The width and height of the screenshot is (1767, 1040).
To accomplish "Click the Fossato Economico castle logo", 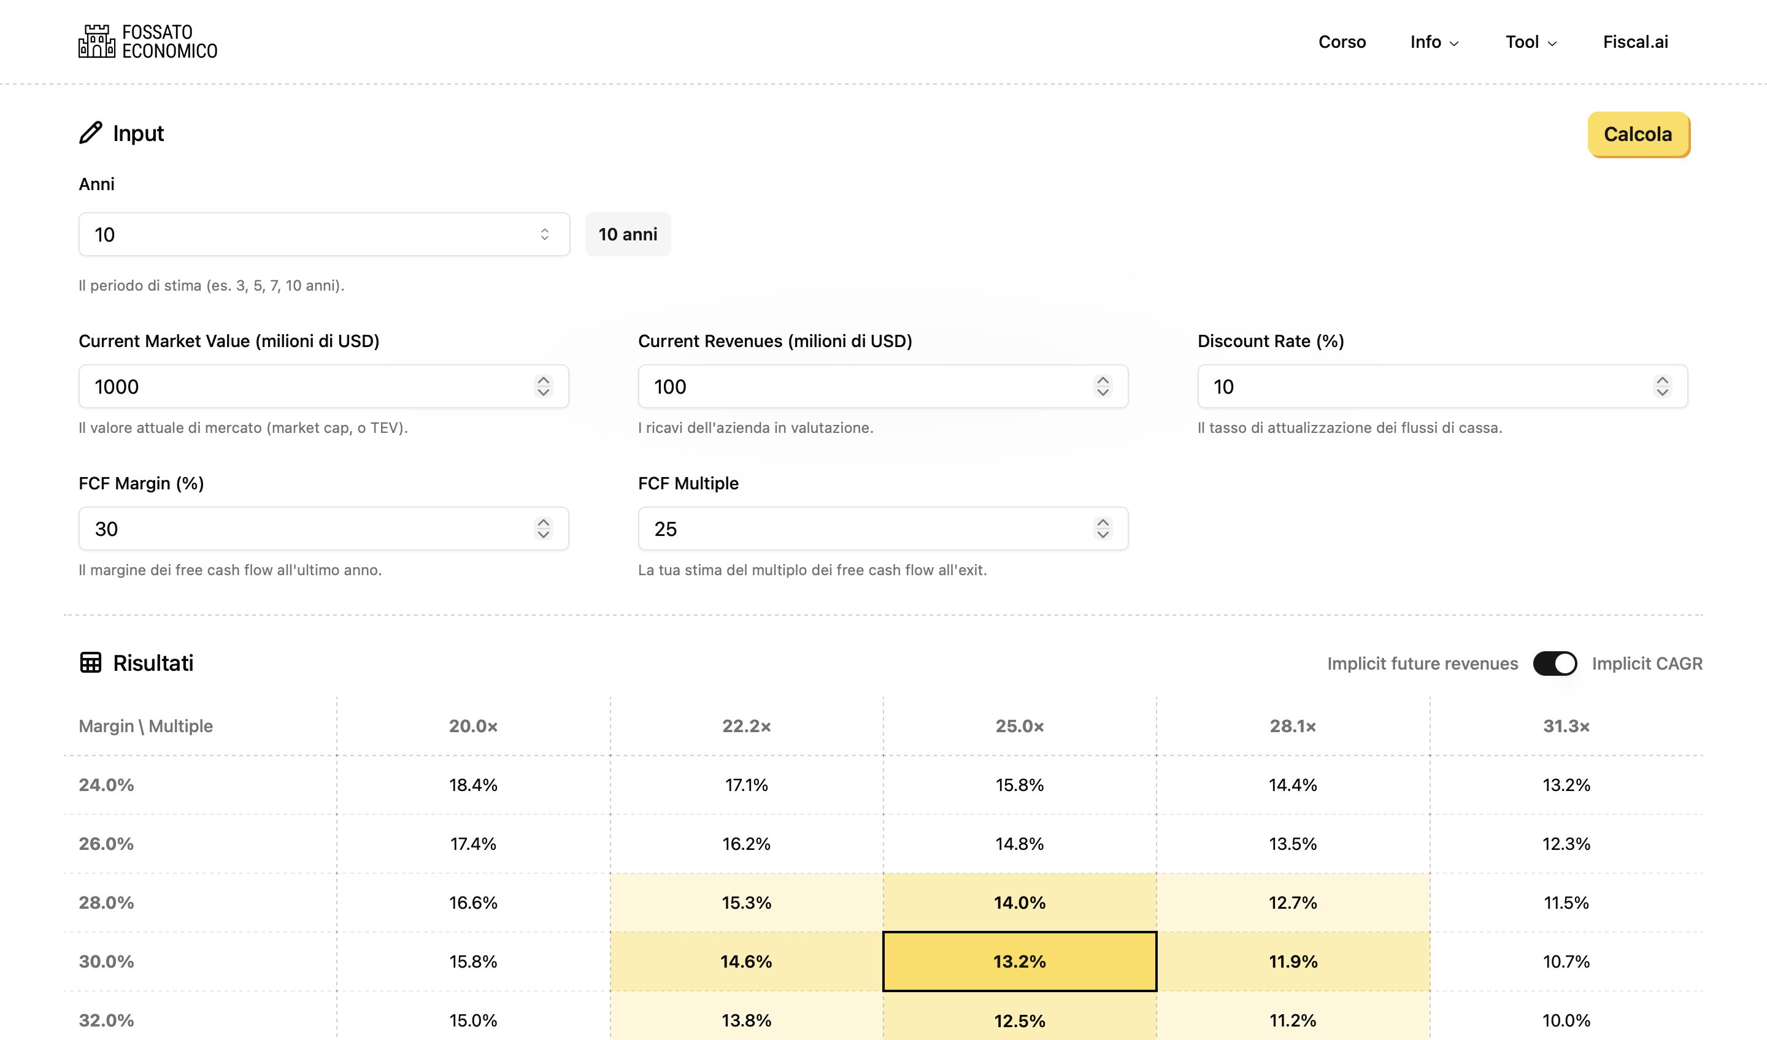I will 97,41.
